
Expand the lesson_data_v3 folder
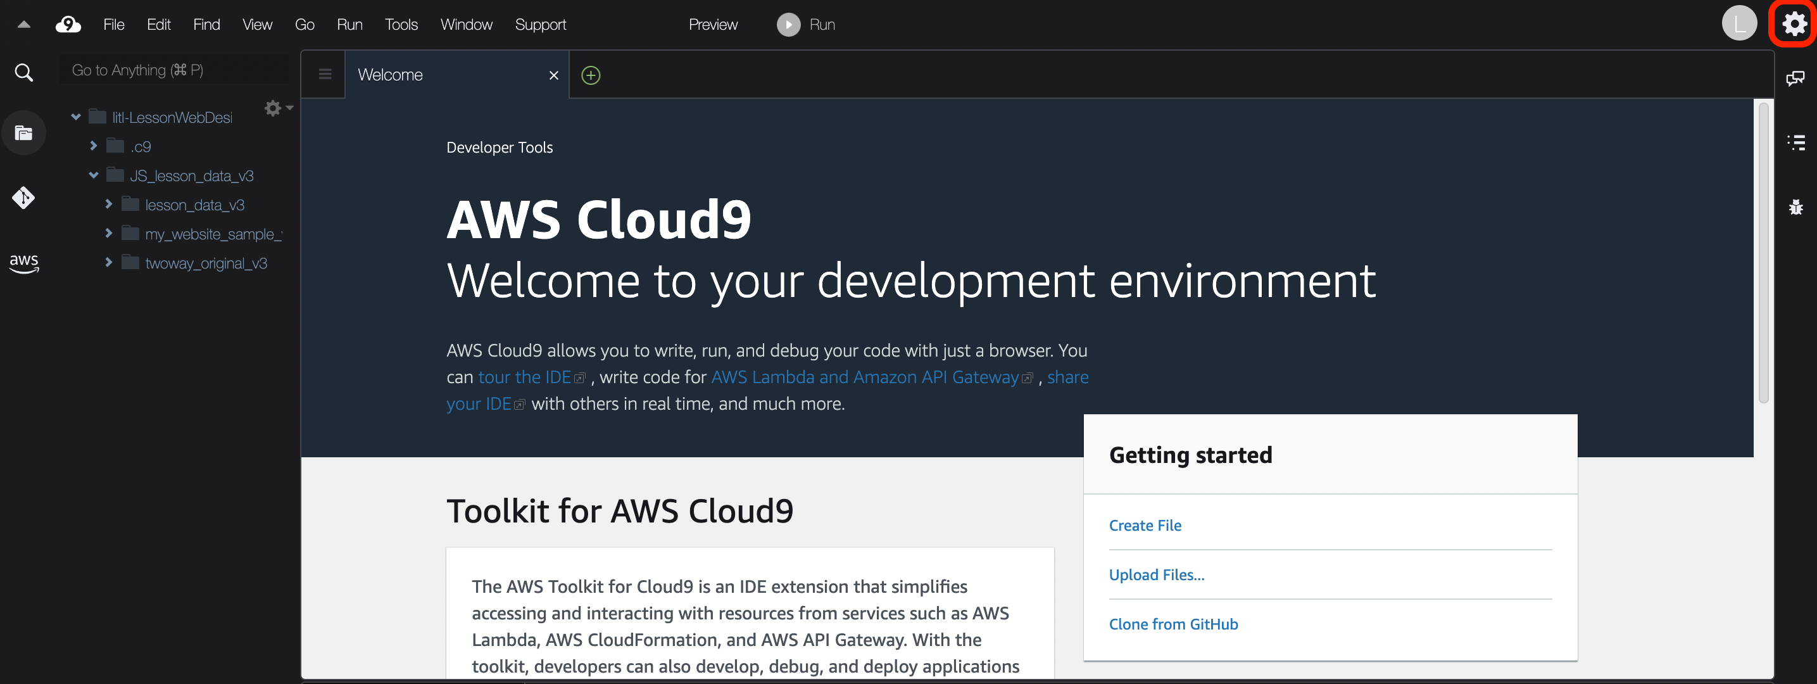(x=109, y=205)
